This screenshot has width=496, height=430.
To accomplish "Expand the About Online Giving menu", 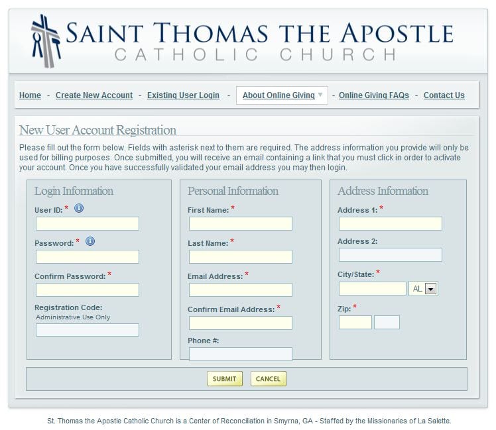I will [282, 95].
